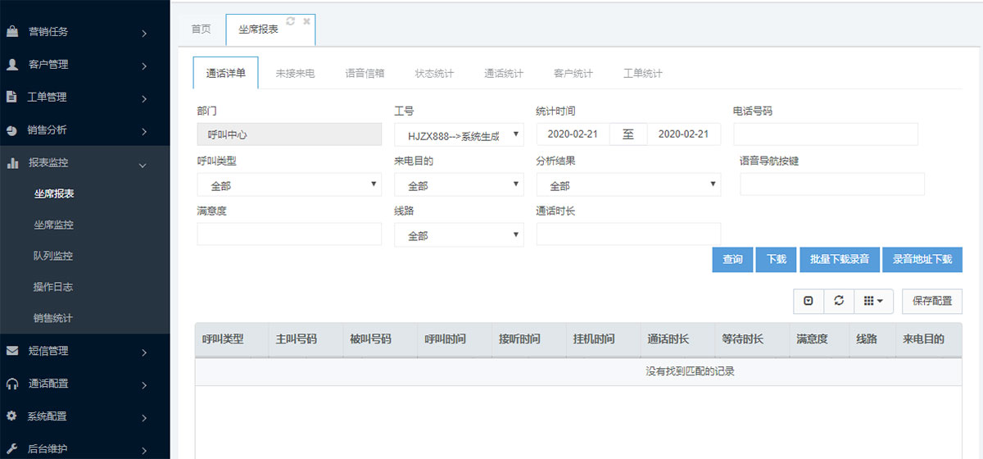Viewport: 983px width, 459px height.
Task: Sort by the 呼叫类型 column header
Action: point(232,339)
